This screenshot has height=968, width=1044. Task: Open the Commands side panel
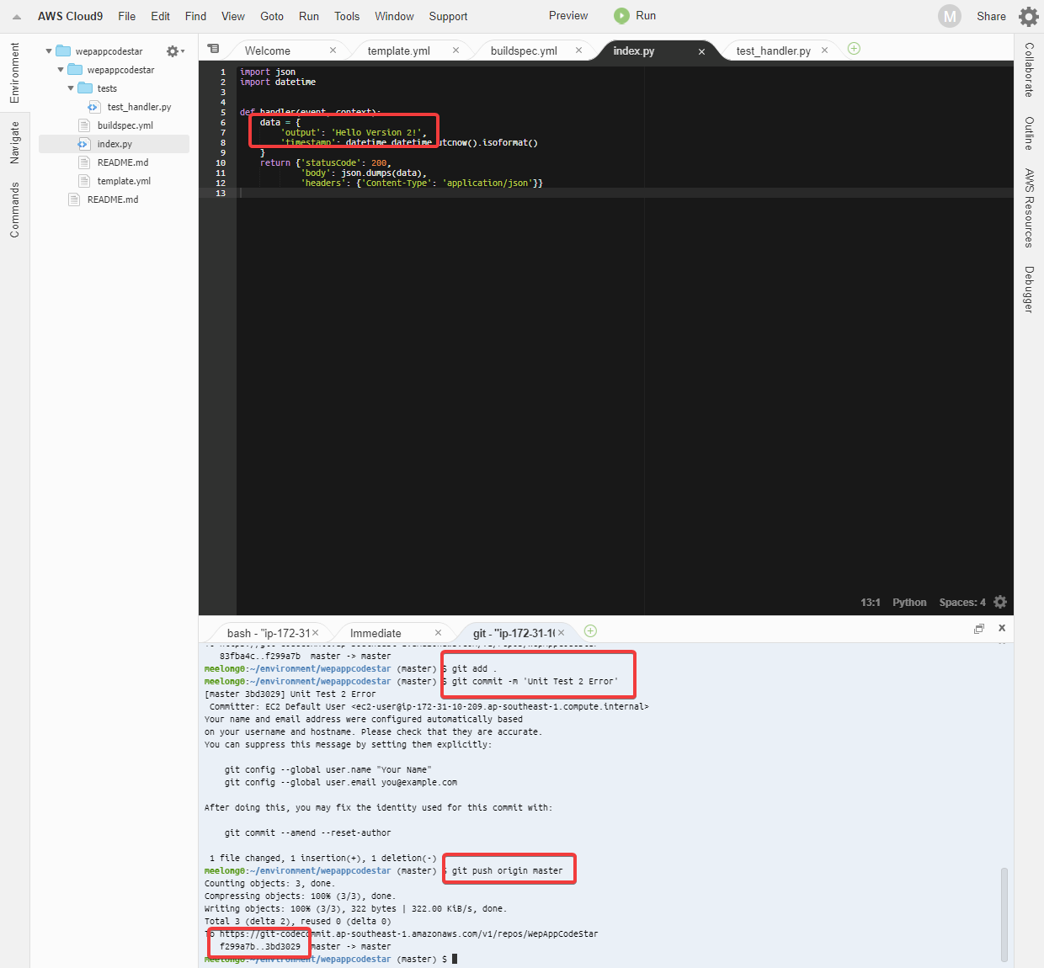coord(14,210)
